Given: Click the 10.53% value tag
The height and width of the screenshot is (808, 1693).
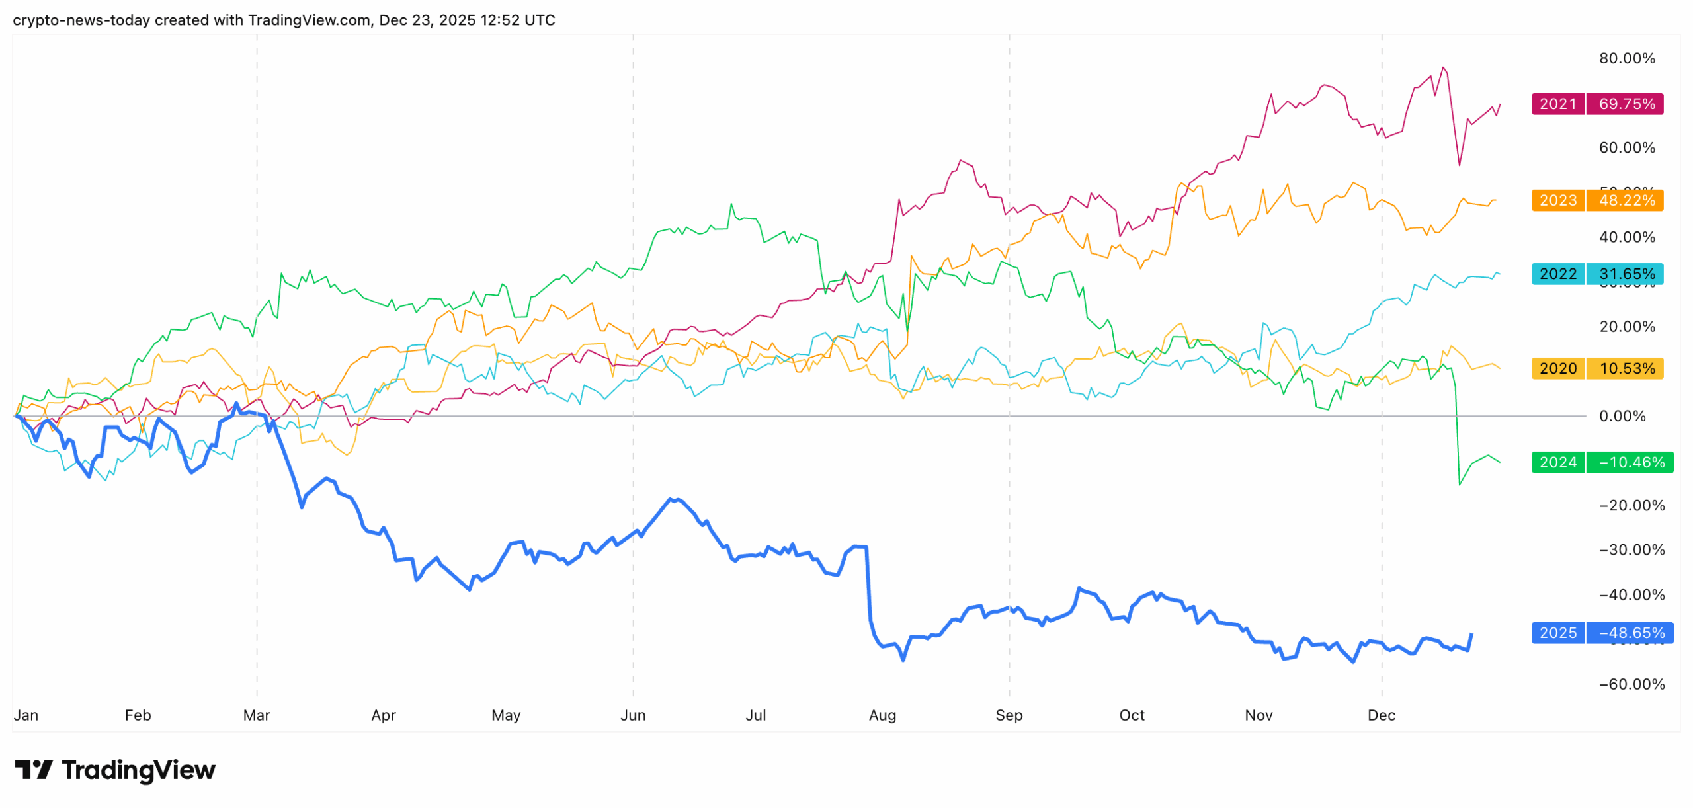Looking at the screenshot, I should (1626, 368).
